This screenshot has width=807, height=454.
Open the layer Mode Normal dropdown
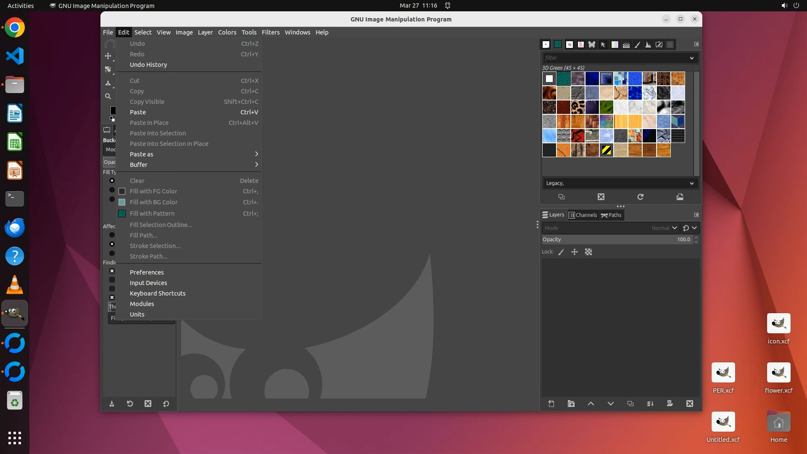point(610,228)
